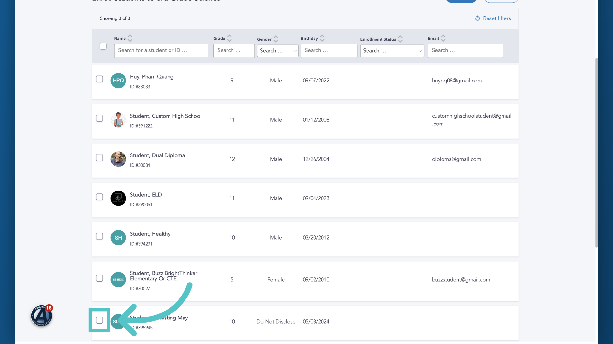Click the Reset filters refresh icon
613x344 pixels.
click(x=477, y=18)
